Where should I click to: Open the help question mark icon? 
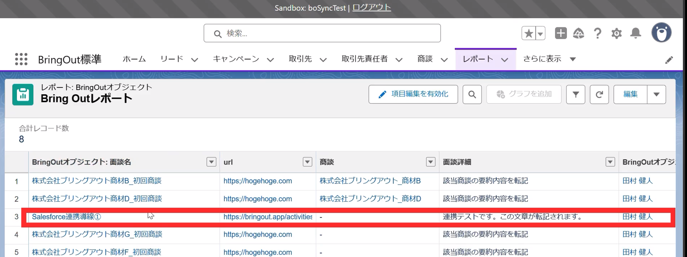pos(597,33)
